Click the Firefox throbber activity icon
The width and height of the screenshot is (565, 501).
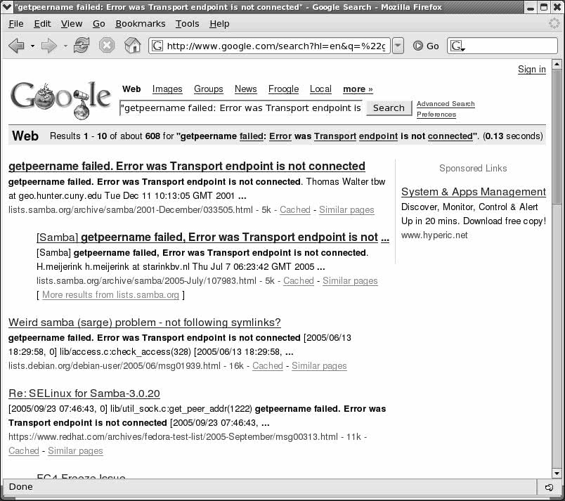tap(554, 23)
